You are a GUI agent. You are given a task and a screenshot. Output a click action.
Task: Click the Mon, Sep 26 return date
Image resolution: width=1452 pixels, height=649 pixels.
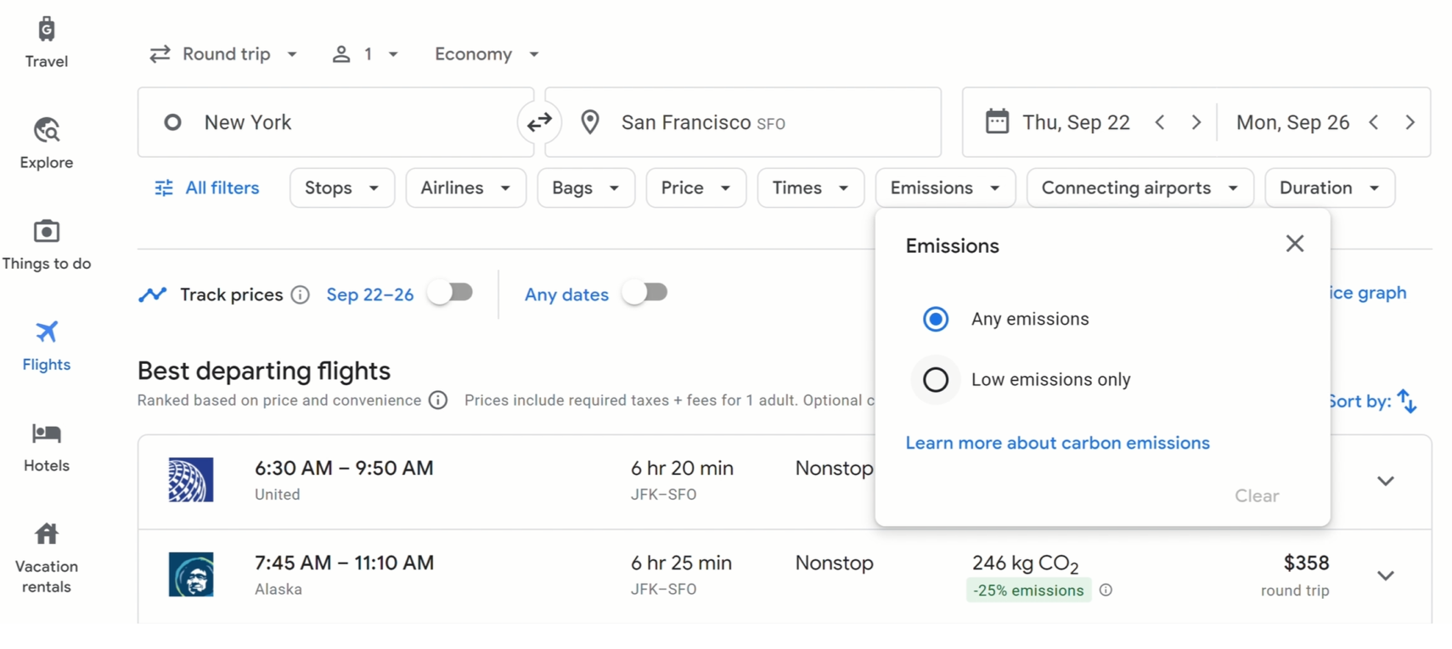pos(1292,122)
